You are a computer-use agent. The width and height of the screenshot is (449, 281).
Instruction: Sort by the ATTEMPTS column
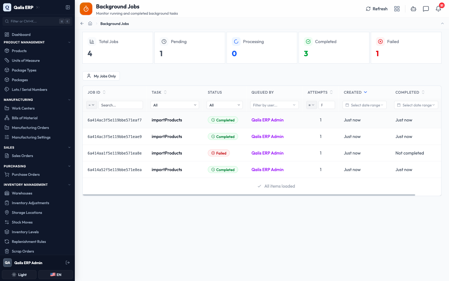tap(320, 92)
